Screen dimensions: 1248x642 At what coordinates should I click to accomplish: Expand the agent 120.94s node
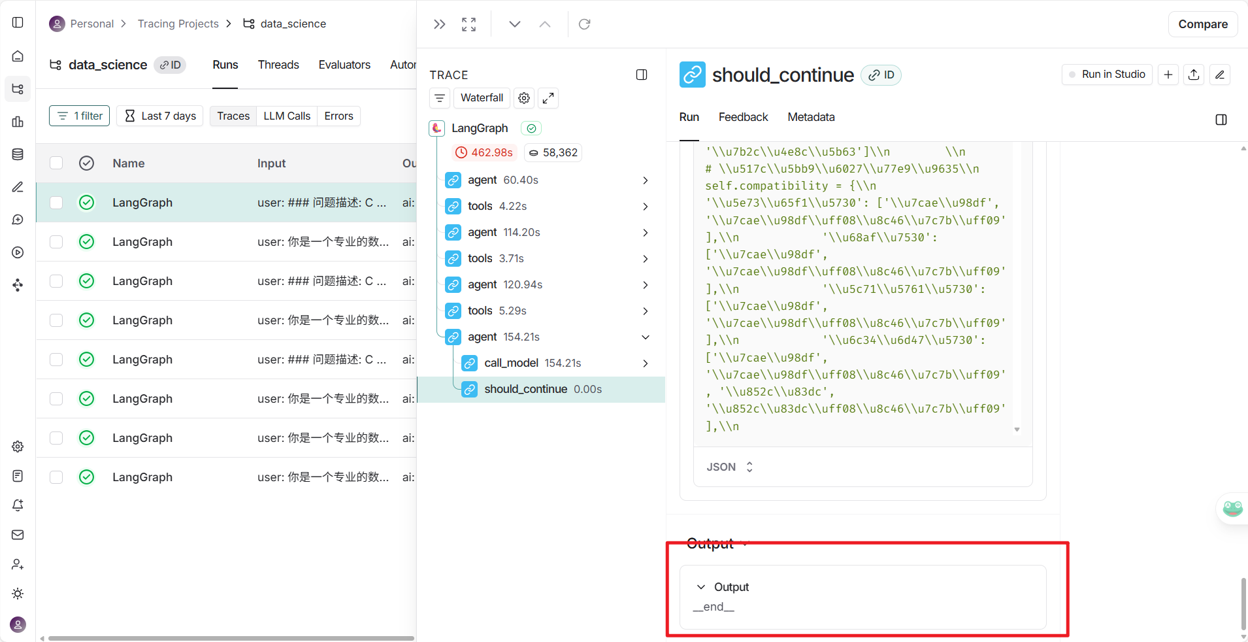click(x=645, y=285)
